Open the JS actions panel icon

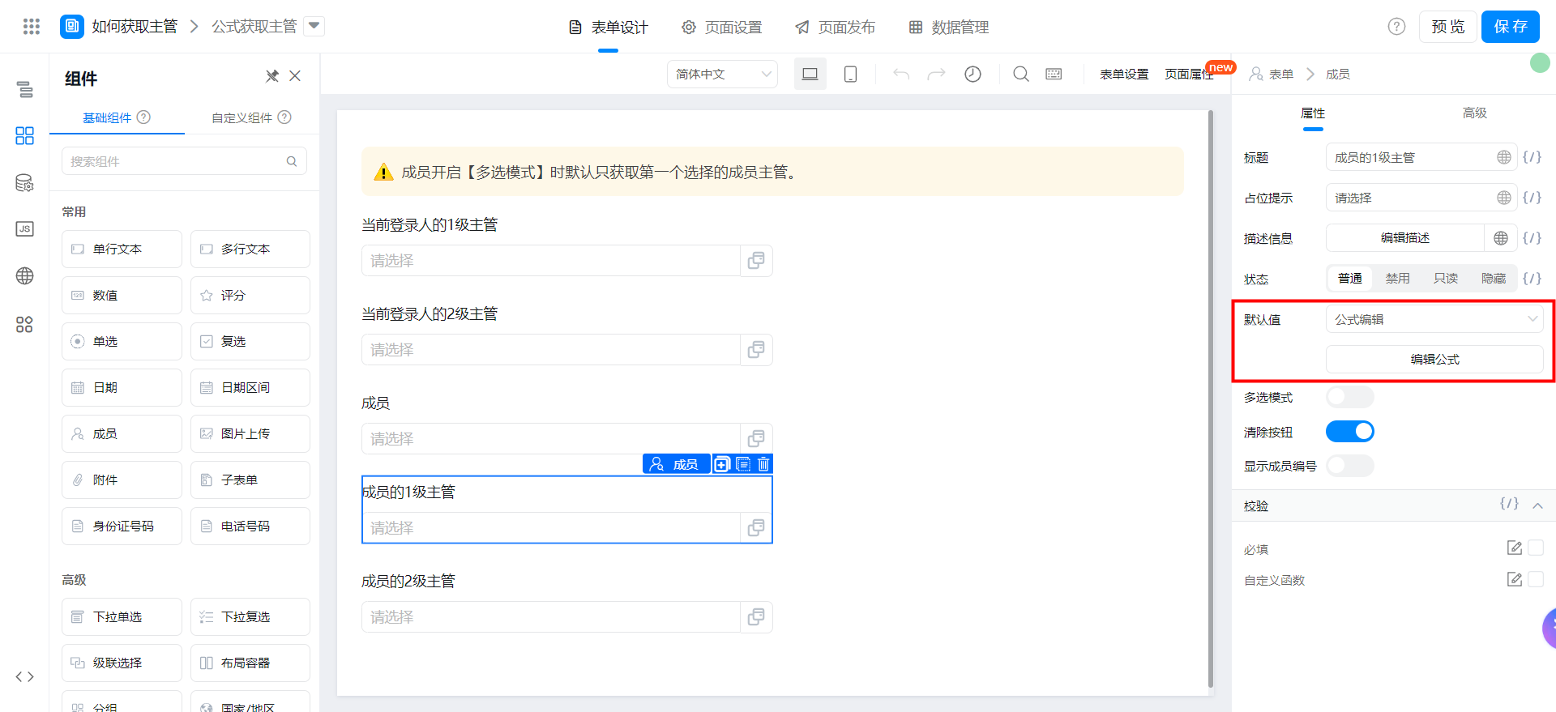(25, 228)
